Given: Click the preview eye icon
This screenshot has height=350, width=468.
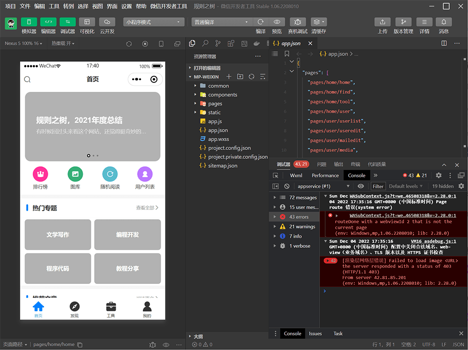Looking at the screenshot, I should click(277, 22).
